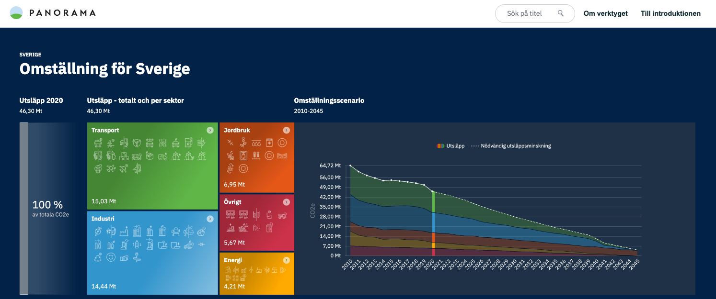
Task: Click the blue segment of the 2020 bar
Action: coord(433,222)
